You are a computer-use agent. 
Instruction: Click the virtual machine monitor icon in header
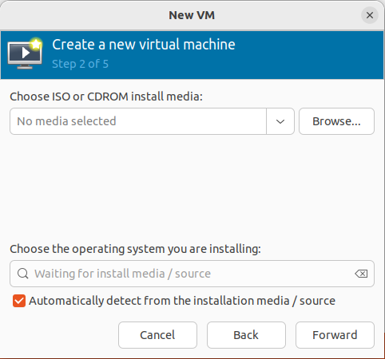[x=24, y=55]
